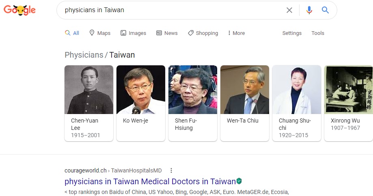Open Chen-Yuan Lee's card
The image size is (373, 196).
tap(89, 103)
